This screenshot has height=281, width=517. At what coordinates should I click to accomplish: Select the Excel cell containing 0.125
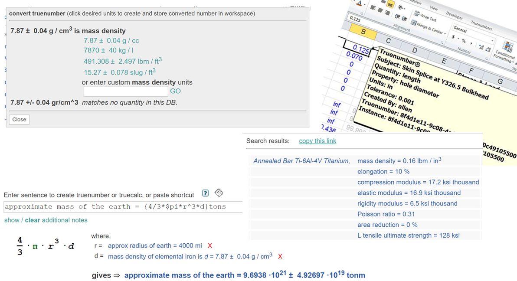click(357, 48)
